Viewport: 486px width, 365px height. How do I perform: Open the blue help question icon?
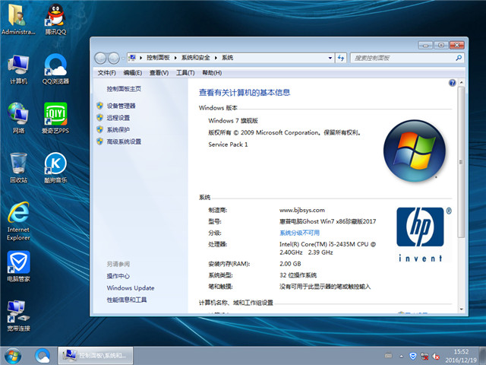point(453,83)
